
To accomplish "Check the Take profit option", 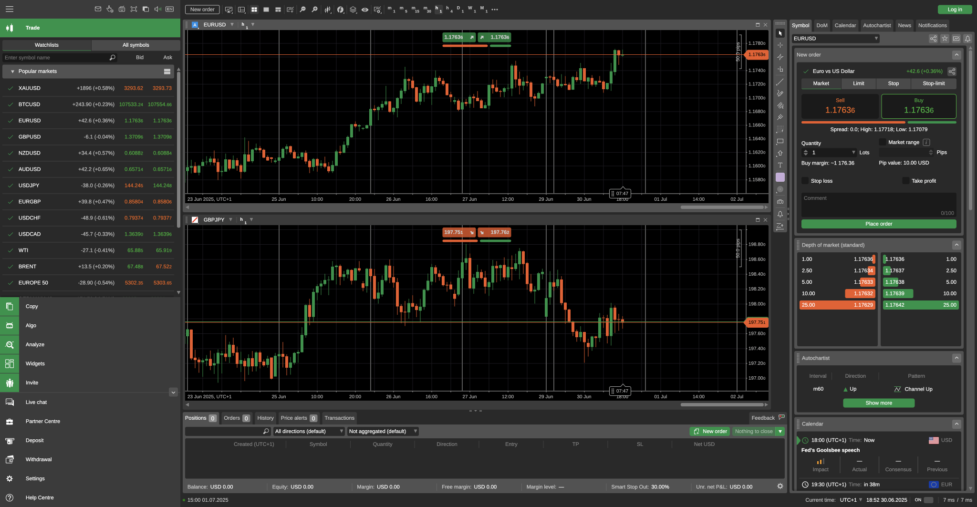I will click(x=906, y=181).
